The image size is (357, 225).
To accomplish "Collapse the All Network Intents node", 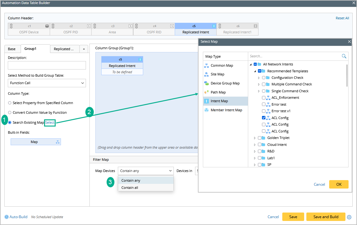I will (x=251, y=65).
